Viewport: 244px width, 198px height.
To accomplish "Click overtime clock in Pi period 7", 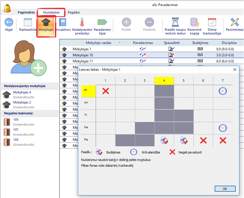I will tap(223, 91).
